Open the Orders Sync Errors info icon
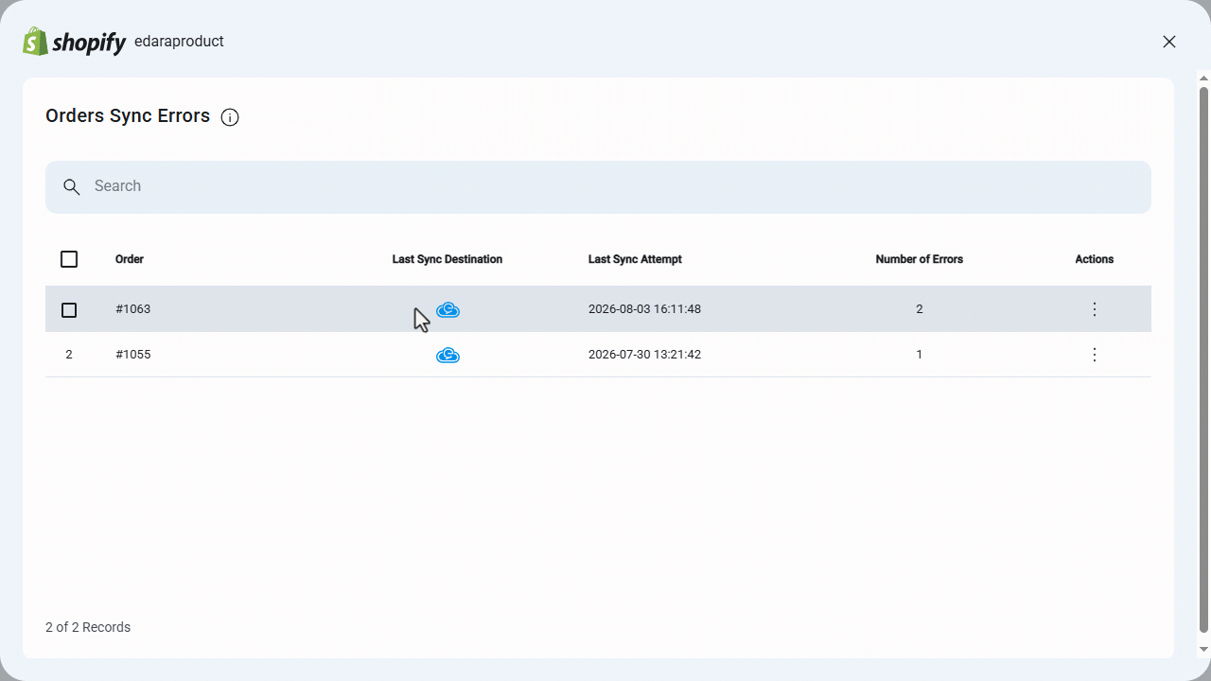 pos(230,117)
